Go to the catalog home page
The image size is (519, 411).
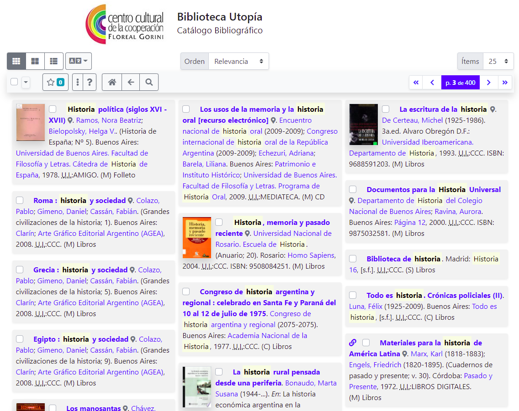coord(112,82)
